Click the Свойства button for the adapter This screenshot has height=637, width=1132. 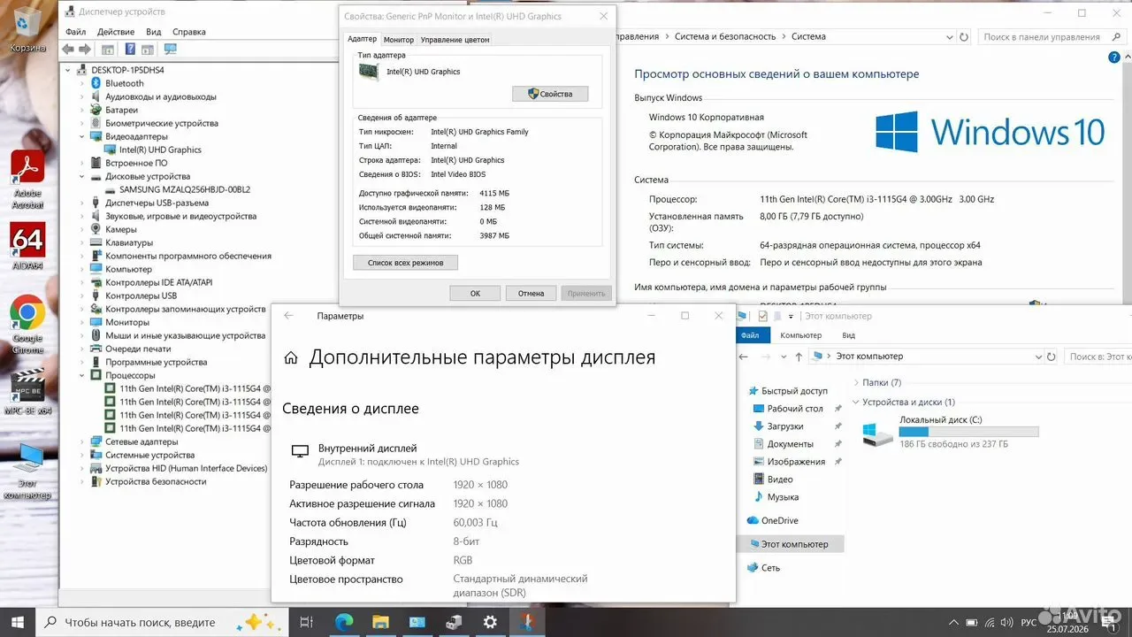pos(550,94)
